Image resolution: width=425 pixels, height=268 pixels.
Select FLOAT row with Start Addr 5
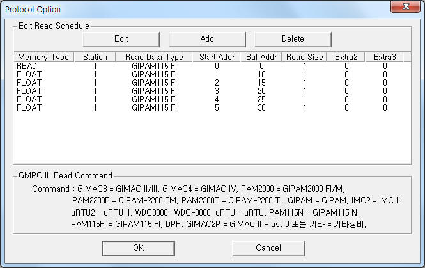click(x=212, y=107)
